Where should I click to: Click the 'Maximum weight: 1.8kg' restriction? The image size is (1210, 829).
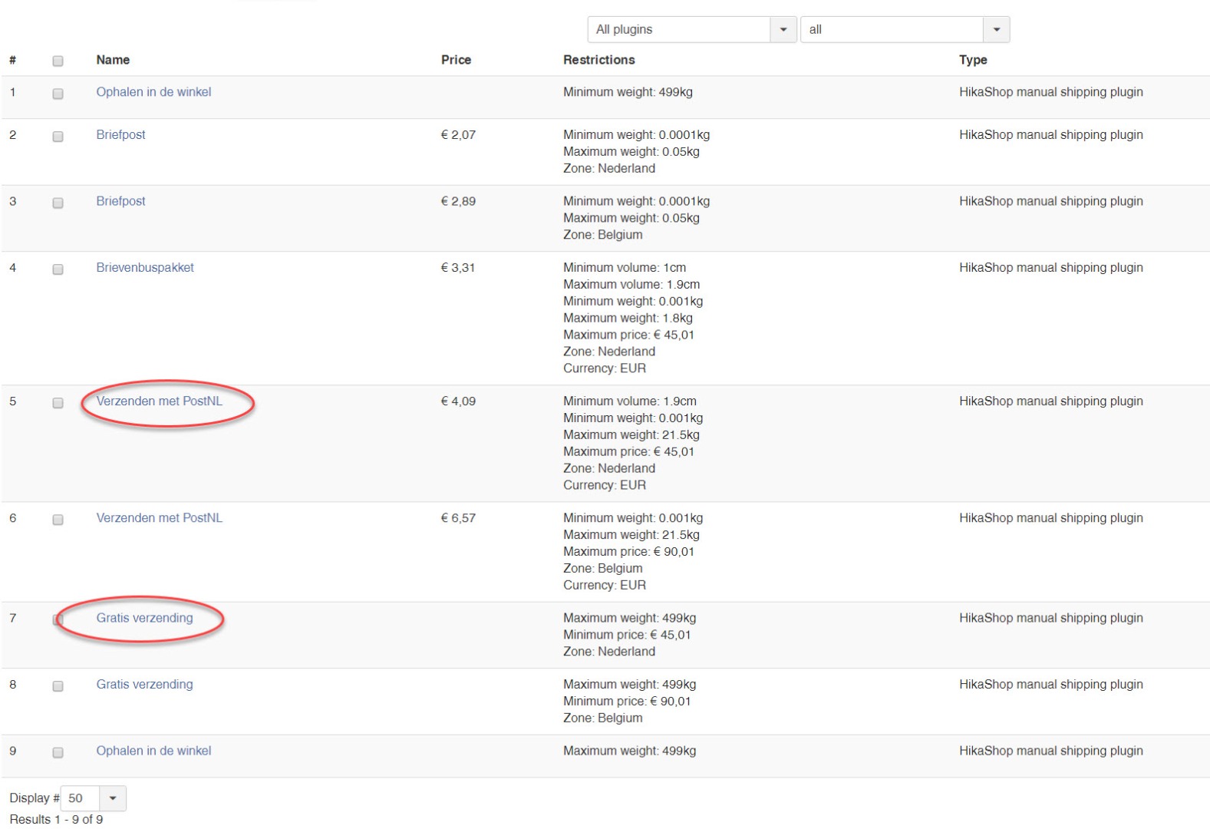pos(628,319)
